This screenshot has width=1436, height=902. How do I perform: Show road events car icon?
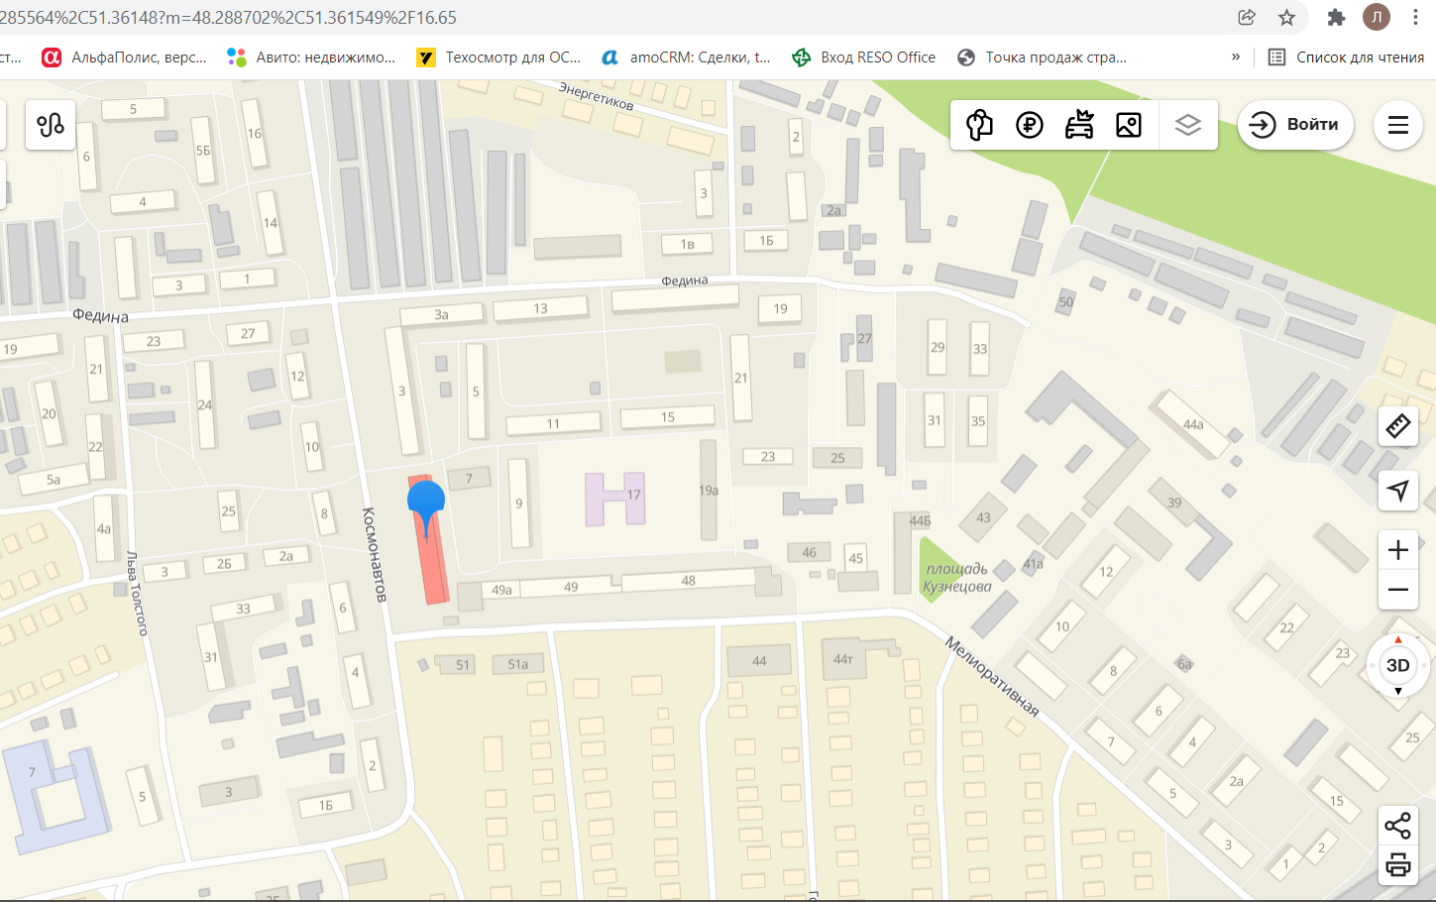(x=1079, y=125)
